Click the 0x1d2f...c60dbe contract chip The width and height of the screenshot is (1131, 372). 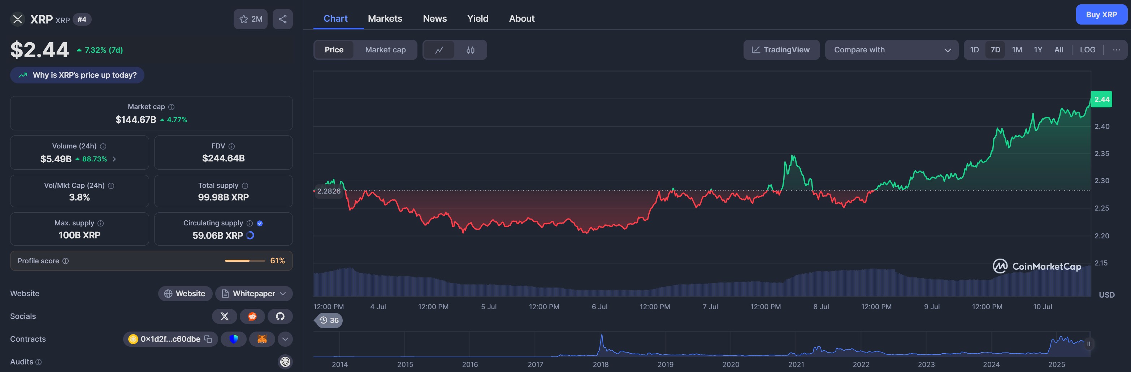coord(170,339)
